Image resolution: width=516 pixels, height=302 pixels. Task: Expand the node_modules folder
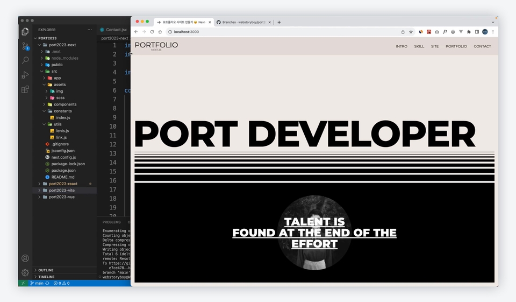coord(42,58)
